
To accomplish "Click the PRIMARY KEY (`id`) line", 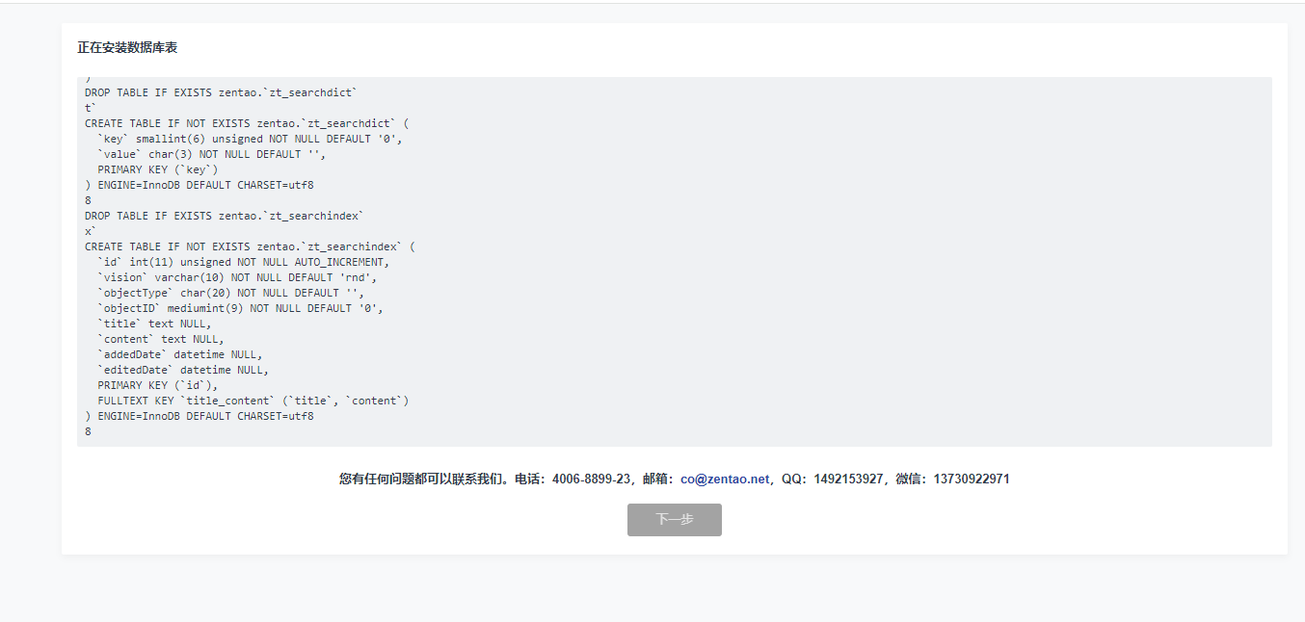I will [x=158, y=385].
